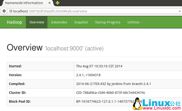182x111 pixels.
Task: Click the 'localhost:9000' (active) subtitle
Action: (74, 49)
